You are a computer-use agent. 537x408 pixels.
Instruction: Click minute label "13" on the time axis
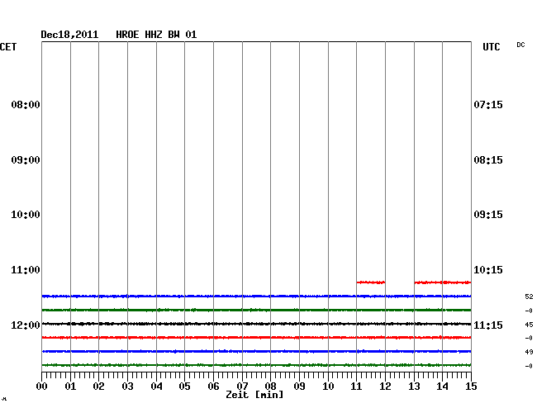tap(414, 387)
